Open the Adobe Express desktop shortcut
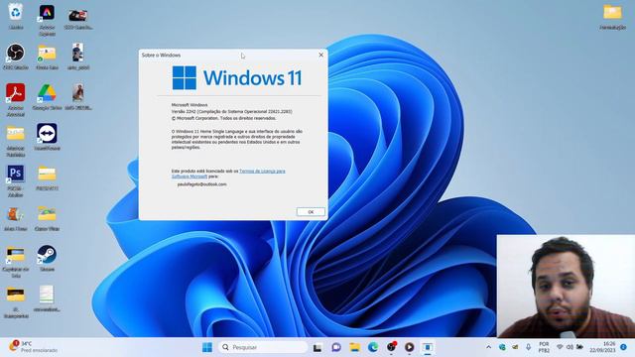635x357 pixels. [47, 19]
